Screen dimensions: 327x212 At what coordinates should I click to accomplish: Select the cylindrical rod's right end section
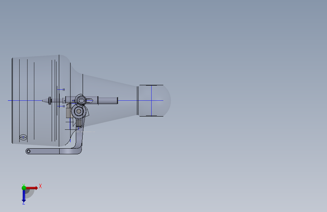pyautogui.click(x=108, y=100)
